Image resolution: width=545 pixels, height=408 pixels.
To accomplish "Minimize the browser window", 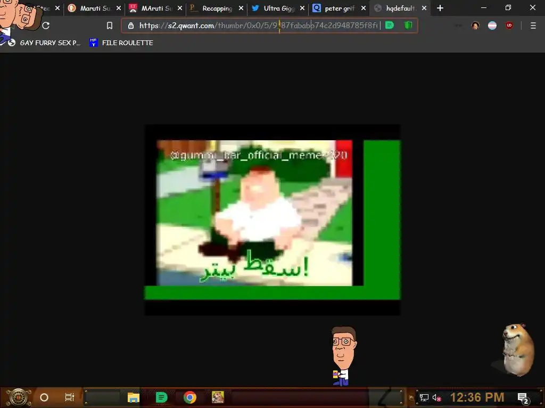I will [x=483, y=7].
